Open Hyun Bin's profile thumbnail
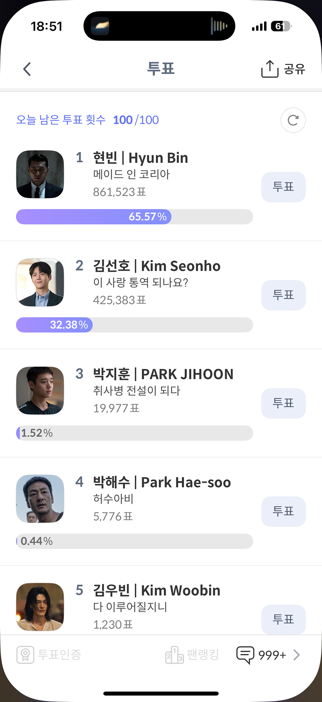322x702 pixels. pyautogui.click(x=40, y=174)
